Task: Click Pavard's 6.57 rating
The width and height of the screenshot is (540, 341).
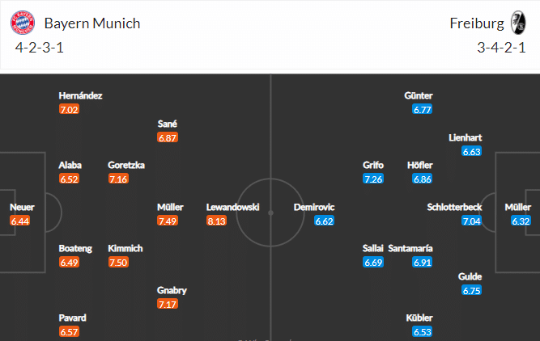Action: [69, 332]
